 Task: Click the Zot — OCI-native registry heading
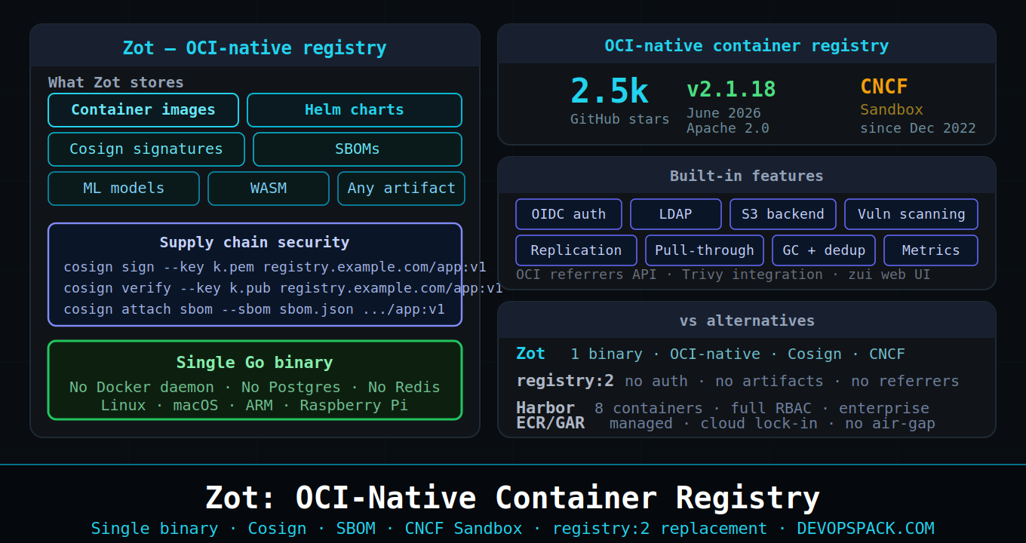(255, 48)
